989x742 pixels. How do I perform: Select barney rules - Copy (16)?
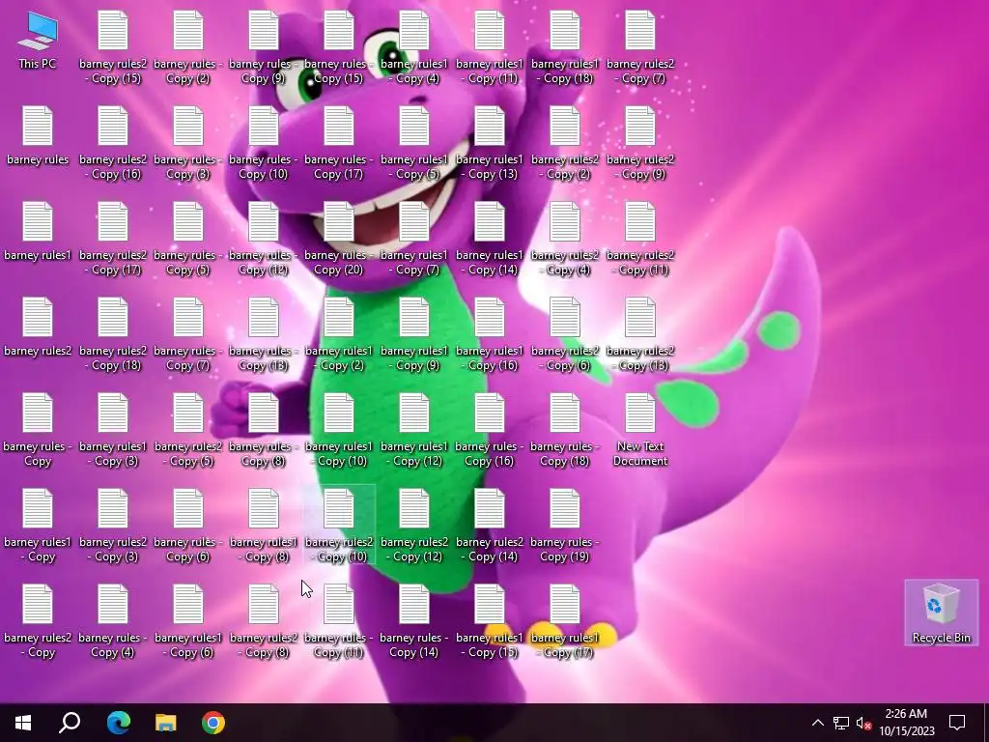pos(490,430)
